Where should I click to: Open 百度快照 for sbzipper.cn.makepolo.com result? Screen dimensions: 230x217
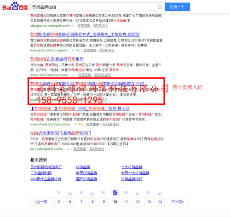(x=84, y=26)
